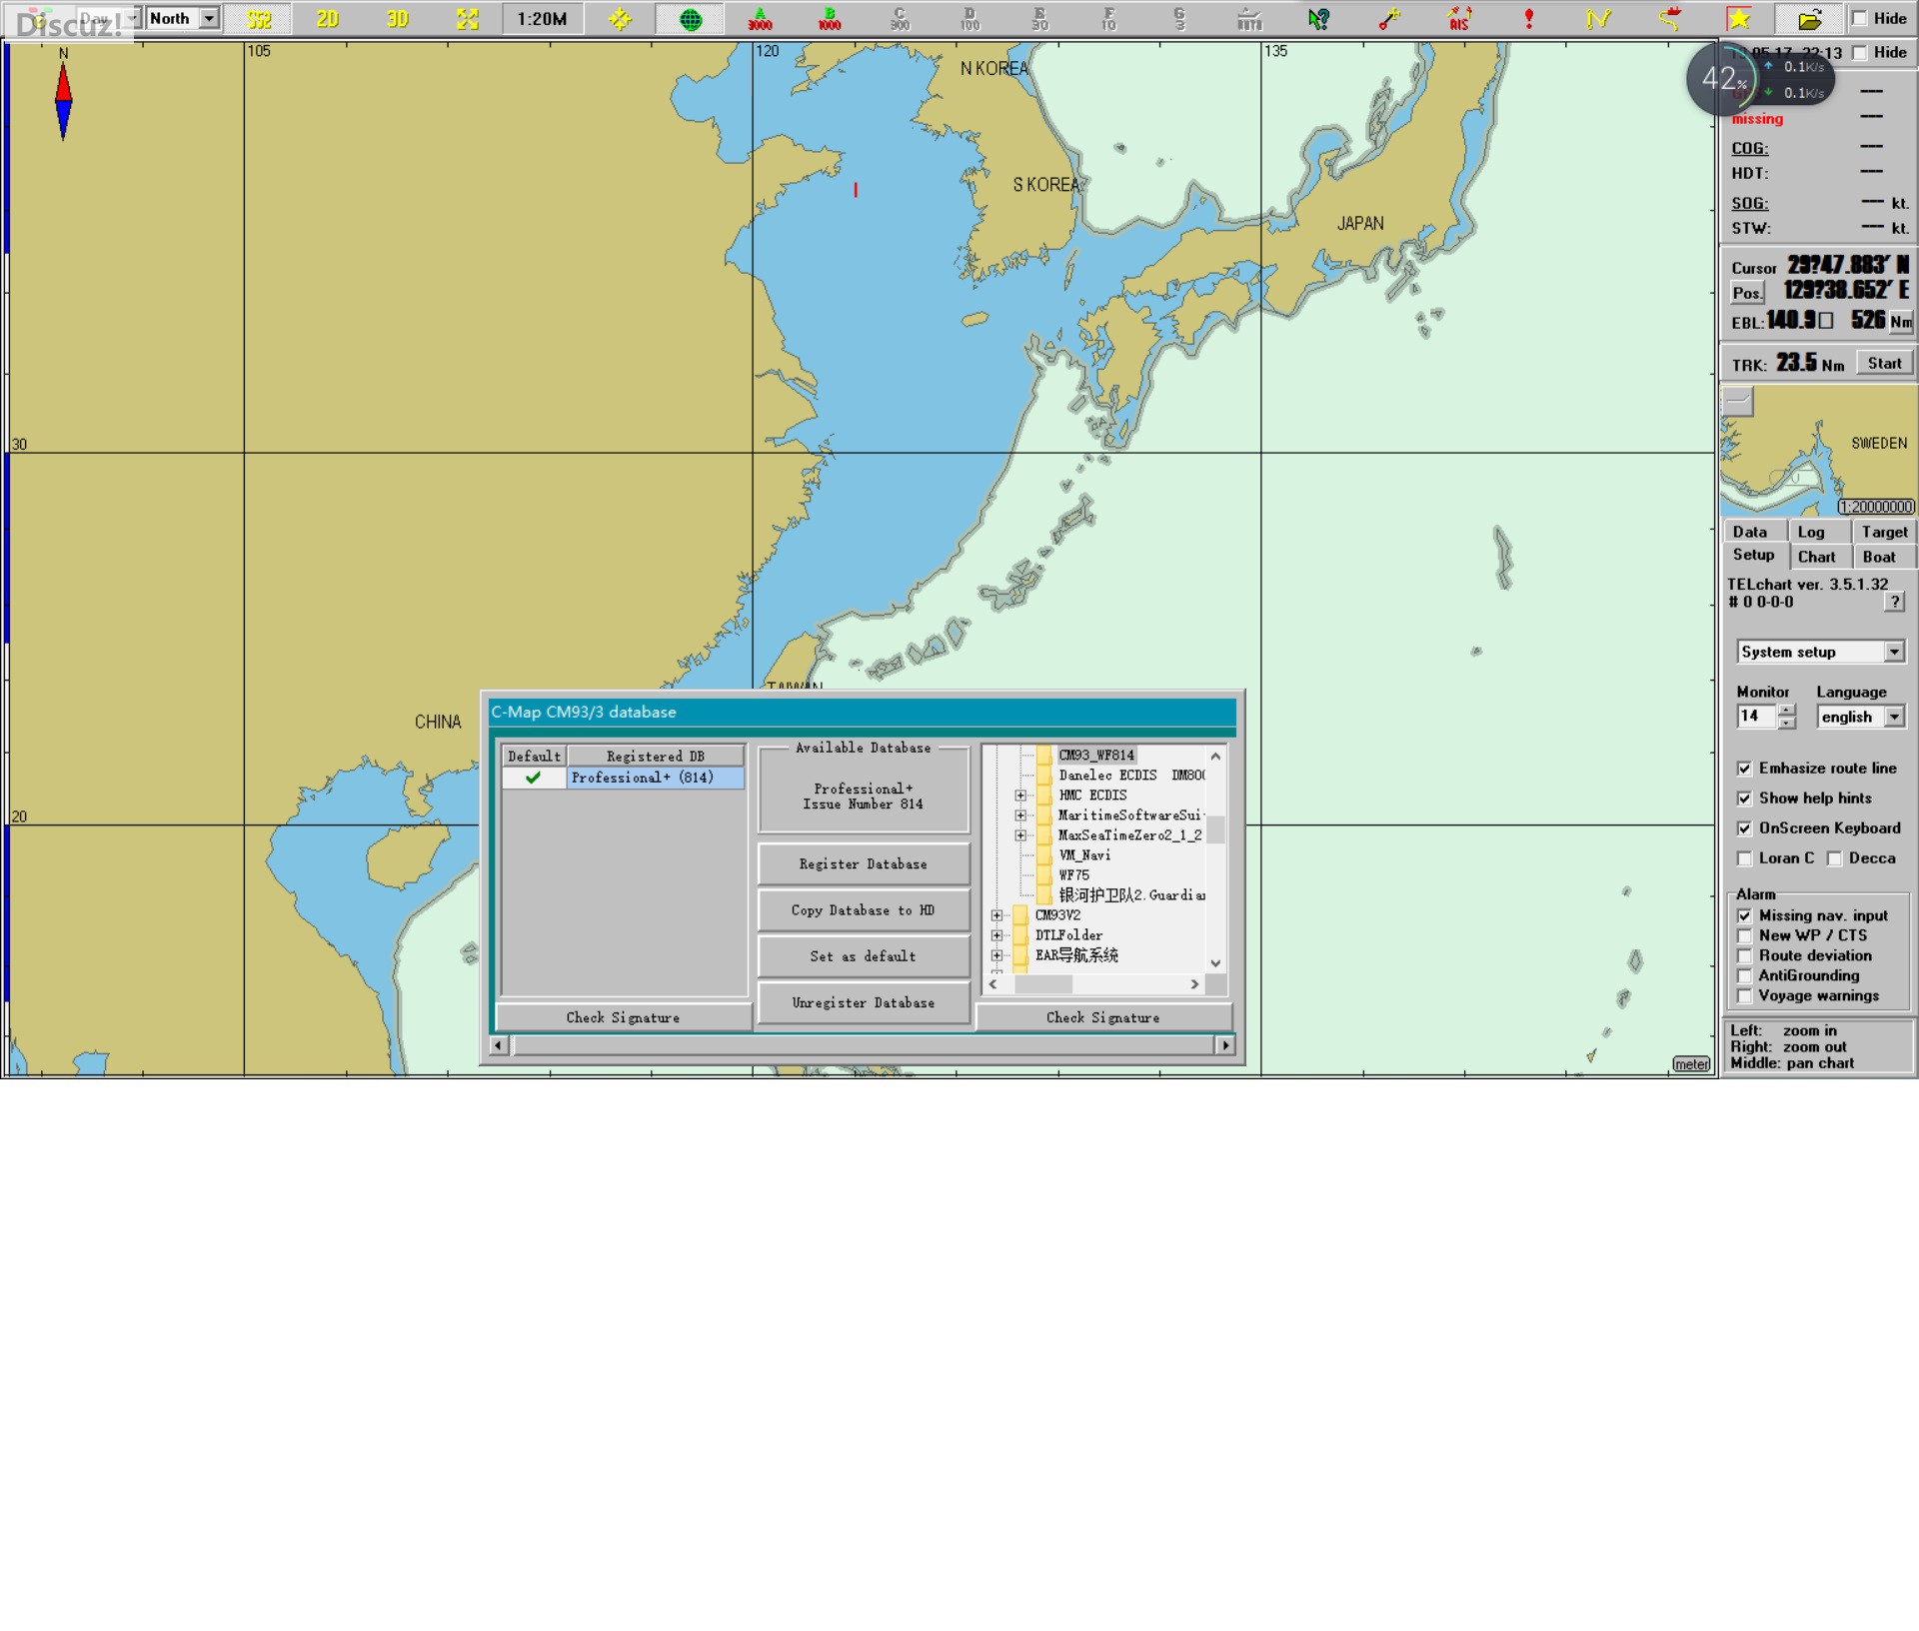Click Register Database button

click(x=863, y=864)
